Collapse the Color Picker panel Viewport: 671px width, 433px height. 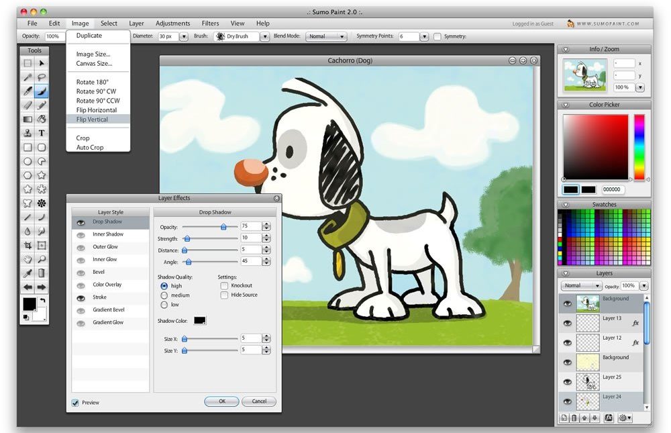tap(566, 105)
